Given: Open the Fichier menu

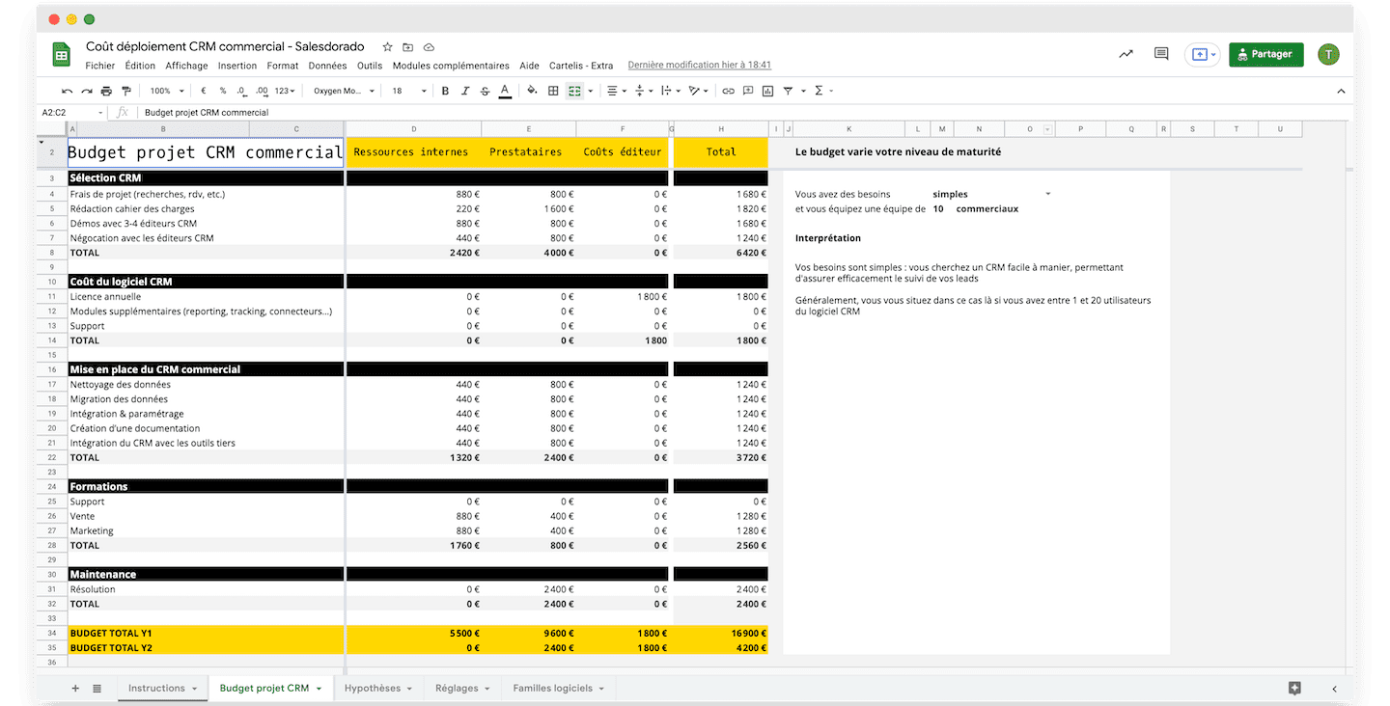Looking at the screenshot, I should coord(99,66).
